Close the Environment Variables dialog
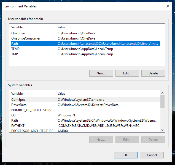 (x=168, y=6)
